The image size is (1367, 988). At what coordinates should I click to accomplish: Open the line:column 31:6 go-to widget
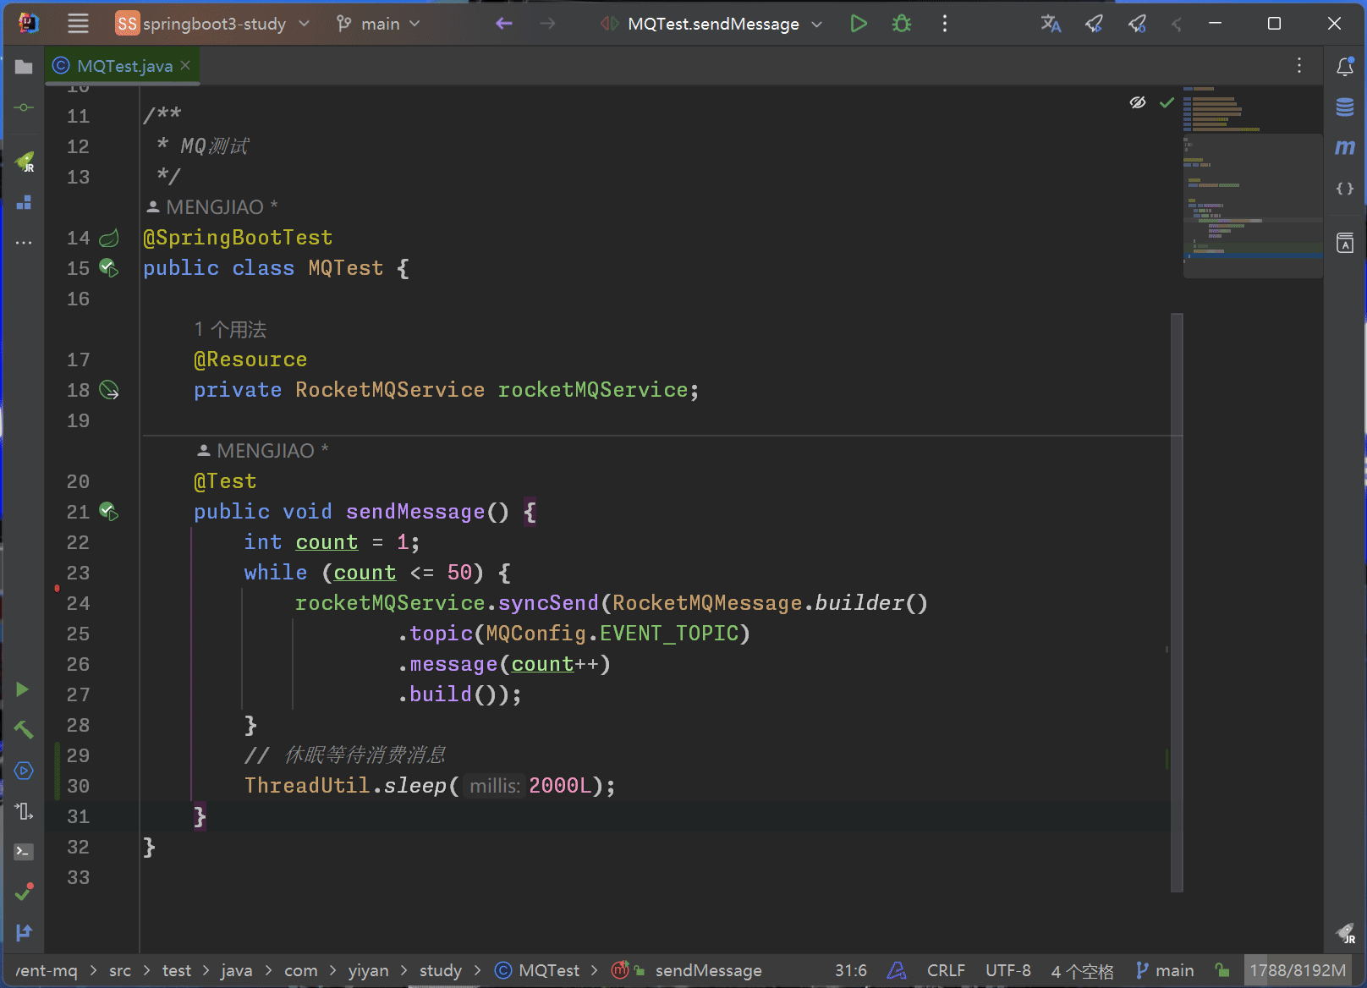[851, 970]
